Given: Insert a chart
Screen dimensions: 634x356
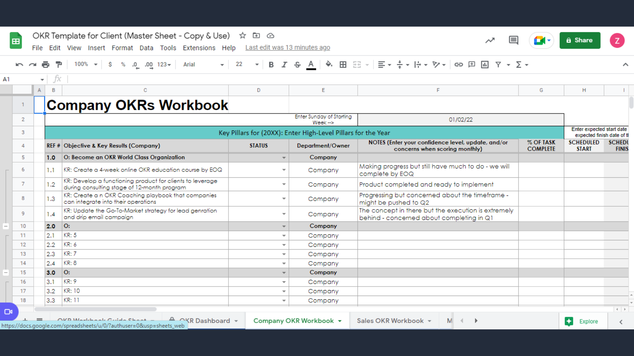Looking at the screenshot, I should click(485, 65).
